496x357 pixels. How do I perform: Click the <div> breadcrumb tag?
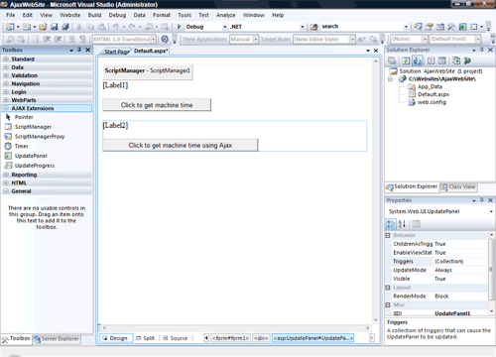261,338
